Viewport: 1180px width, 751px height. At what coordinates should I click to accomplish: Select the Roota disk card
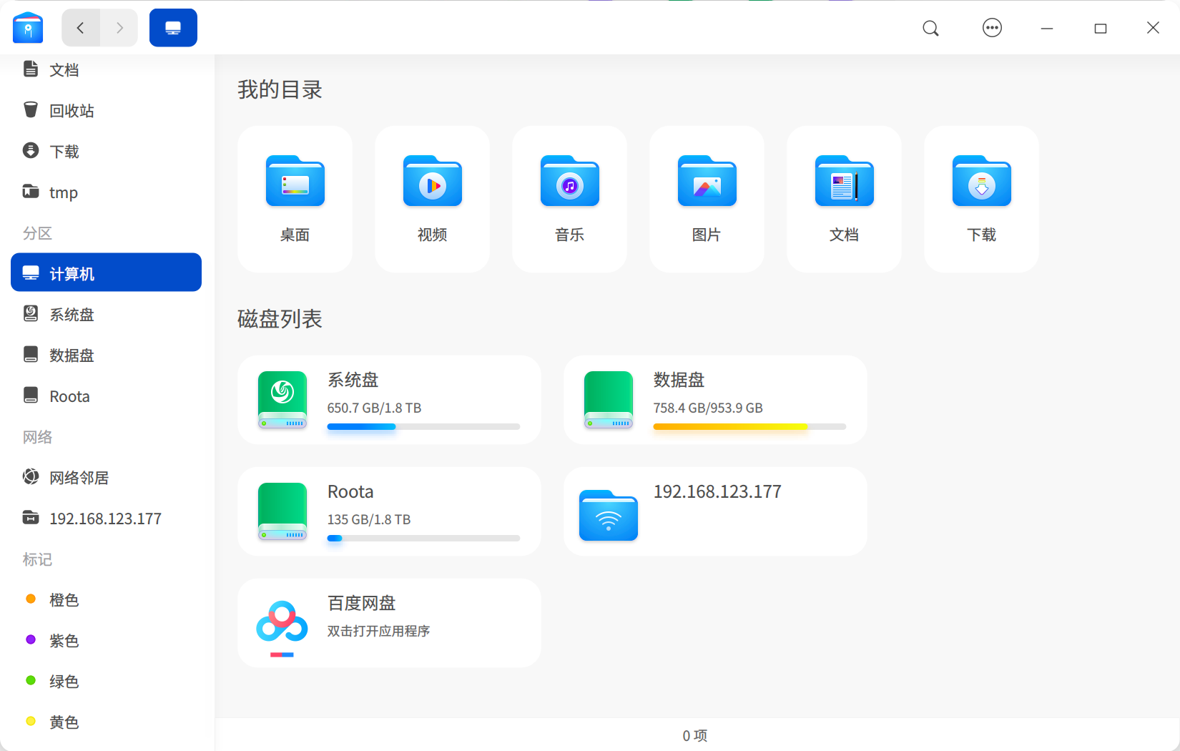pos(389,511)
